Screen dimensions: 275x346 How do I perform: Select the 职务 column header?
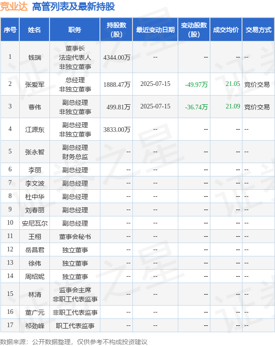click(x=75, y=30)
